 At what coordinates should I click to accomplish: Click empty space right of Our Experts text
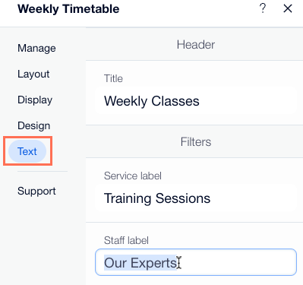coord(238,262)
